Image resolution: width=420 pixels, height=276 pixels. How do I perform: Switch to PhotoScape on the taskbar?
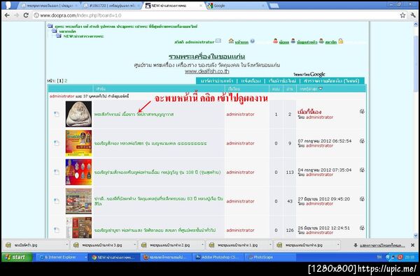click(271, 257)
